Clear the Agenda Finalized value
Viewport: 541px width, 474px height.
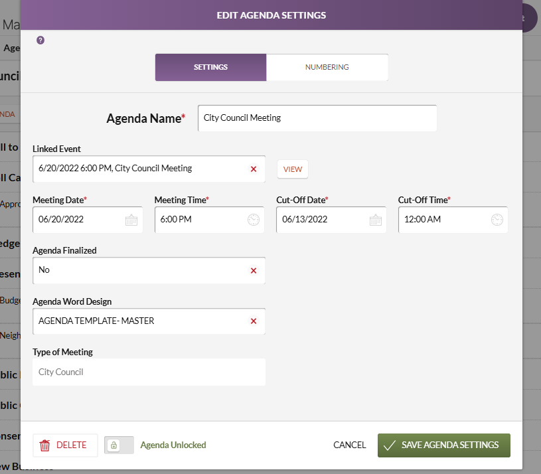(x=254, y=270)
